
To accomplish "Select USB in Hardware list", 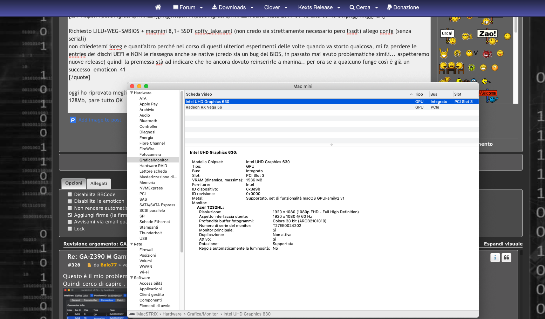I will (x=143, y=238).
